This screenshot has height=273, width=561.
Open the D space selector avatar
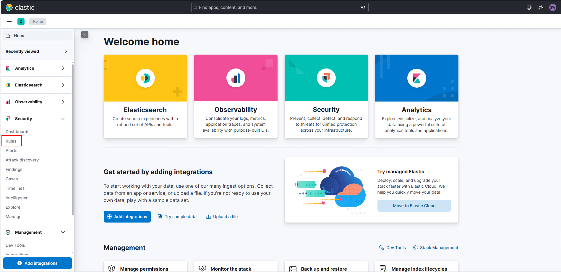(x=21, y=22)
